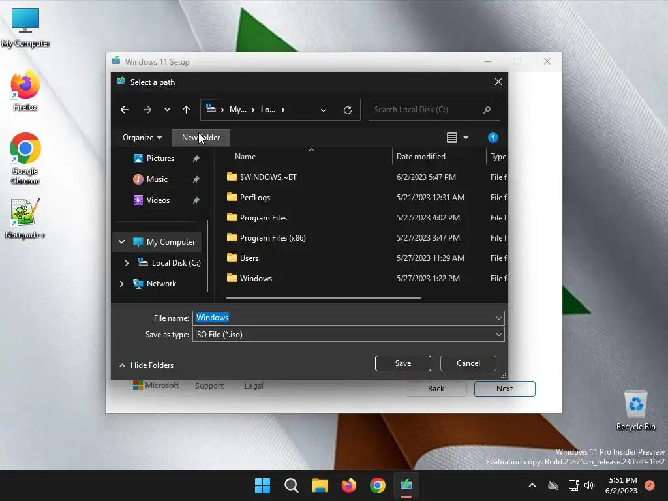Click Next in Windows 11 Setup

click(504, 389)
